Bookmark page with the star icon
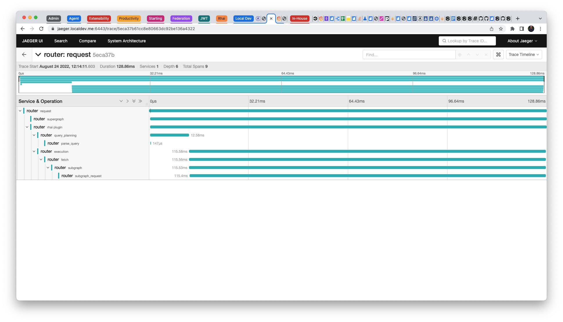The image size is (563, 322). click(501, 29)
